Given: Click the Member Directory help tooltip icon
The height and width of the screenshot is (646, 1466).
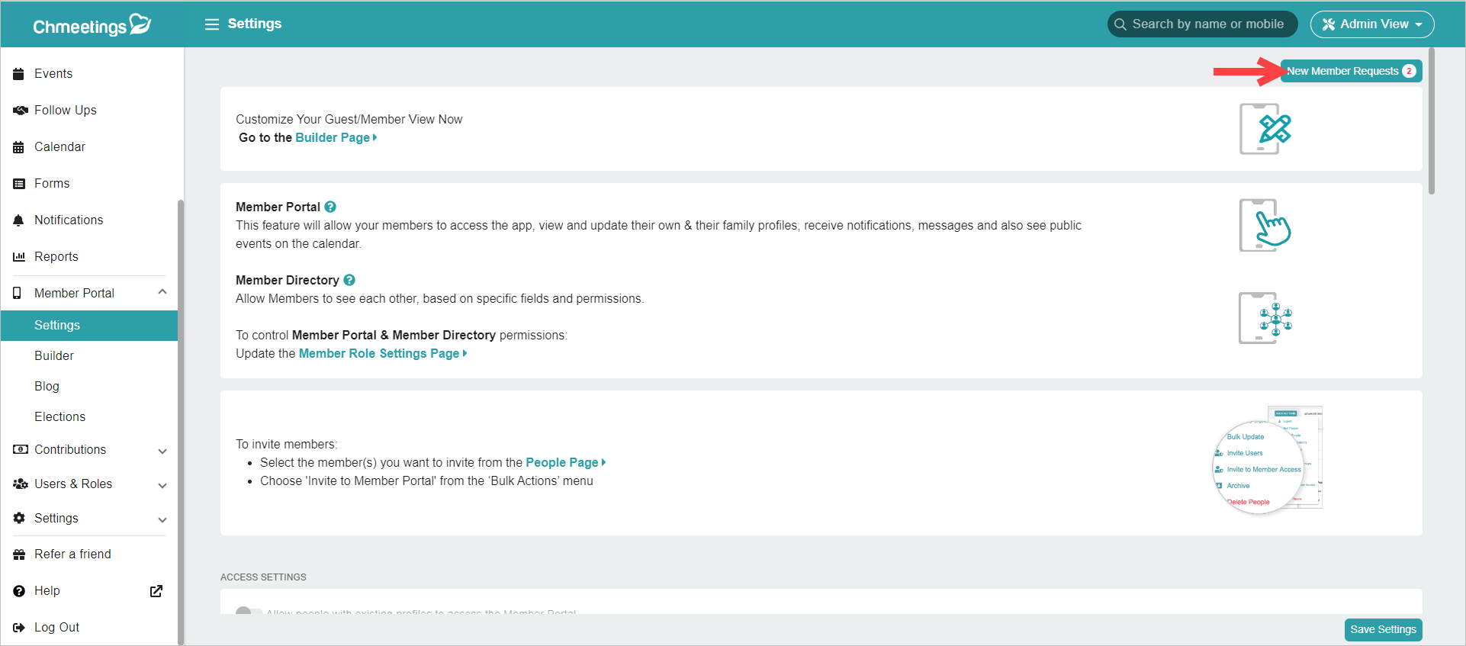Looking at the screenshot, I should (349, 280).
